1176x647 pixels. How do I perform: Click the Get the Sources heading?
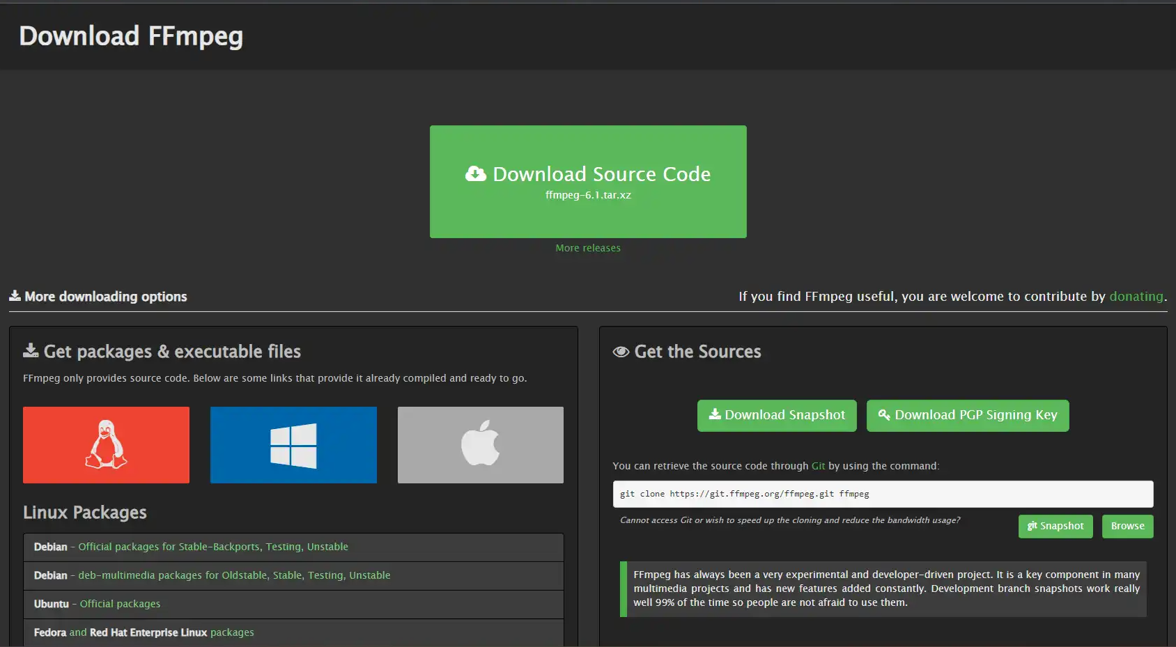[697, 352]
